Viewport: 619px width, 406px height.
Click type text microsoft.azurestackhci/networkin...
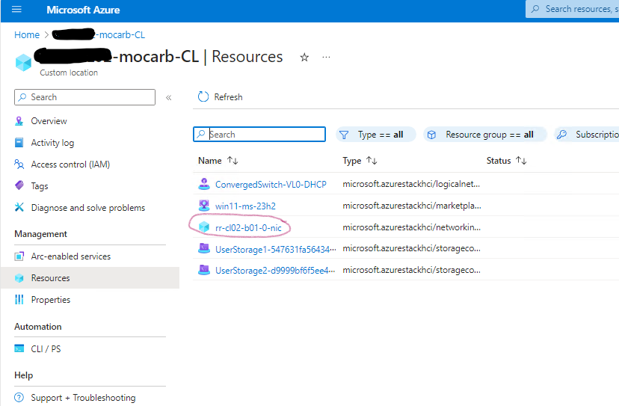coord(412,227)
